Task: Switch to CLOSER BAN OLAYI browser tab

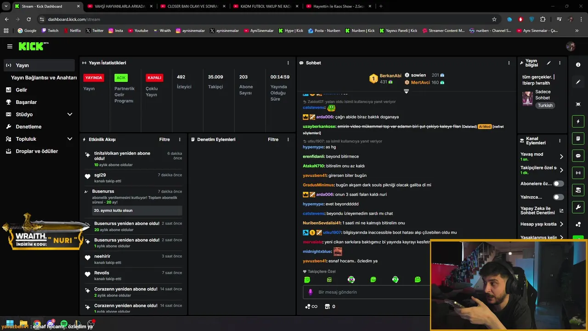Action: click(193, 6)
